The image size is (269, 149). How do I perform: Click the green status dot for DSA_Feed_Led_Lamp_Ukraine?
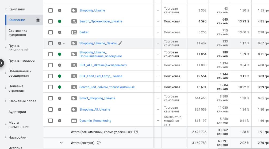(60, 76)
